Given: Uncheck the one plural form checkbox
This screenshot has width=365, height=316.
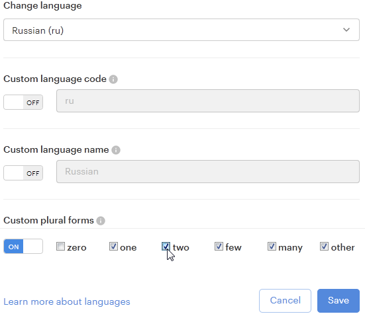Looking at the screenshot, I should (x=113, y=247).
